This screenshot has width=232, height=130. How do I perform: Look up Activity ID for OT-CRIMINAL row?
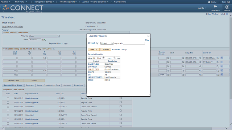click(217, 58)
